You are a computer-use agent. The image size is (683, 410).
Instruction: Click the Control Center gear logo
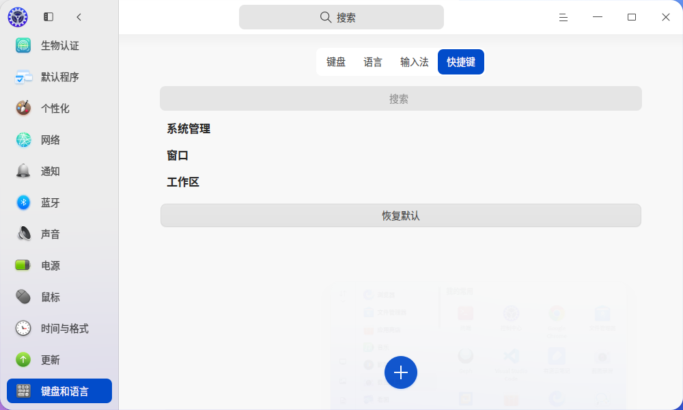18,17
